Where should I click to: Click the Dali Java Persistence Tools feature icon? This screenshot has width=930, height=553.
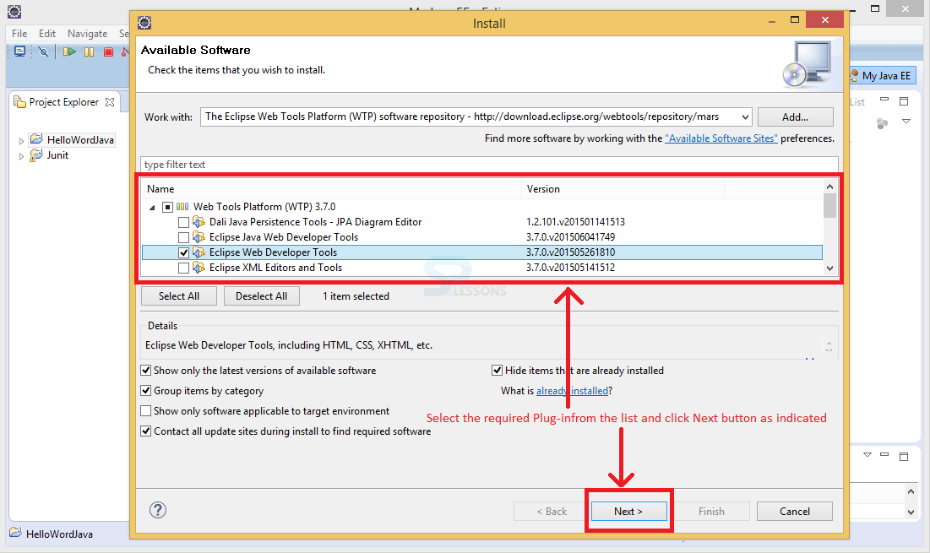(x=199, y=222)
